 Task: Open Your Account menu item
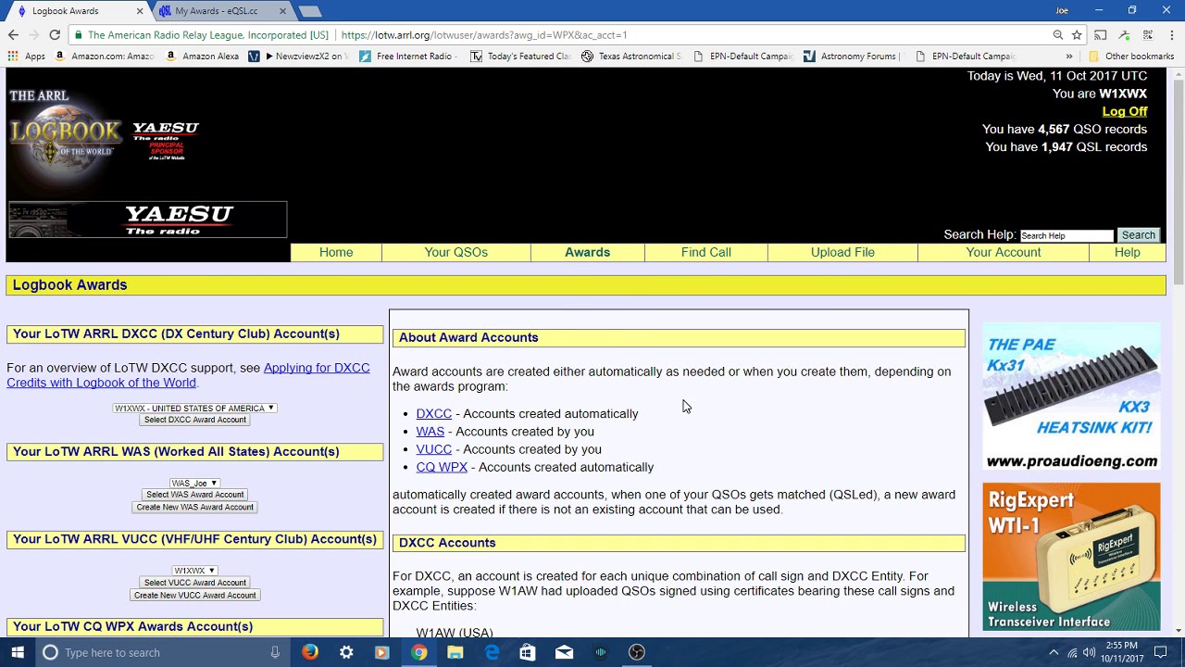pos(1004,252)
